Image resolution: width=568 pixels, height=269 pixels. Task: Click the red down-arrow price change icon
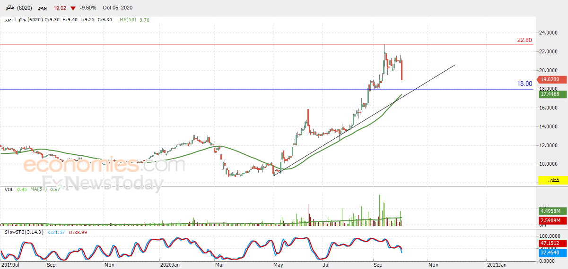coord(73,8)
